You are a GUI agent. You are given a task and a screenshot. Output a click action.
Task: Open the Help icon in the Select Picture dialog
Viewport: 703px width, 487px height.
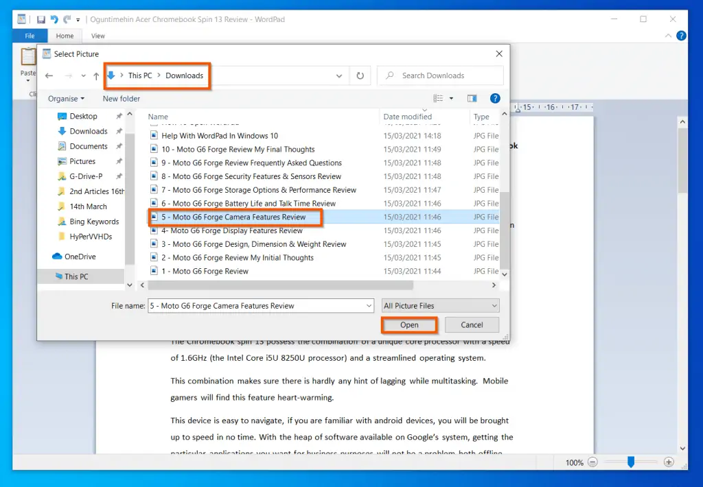(x=495, y=98)
